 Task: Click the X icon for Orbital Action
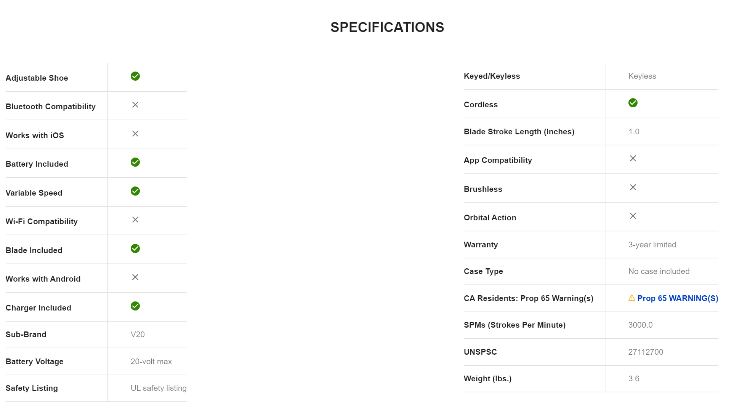pyautogui.click(x=633, y=216)
